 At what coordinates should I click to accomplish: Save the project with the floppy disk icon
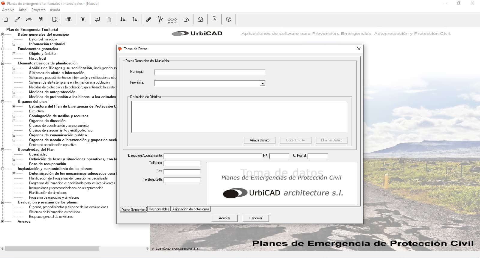pos(41,19)
